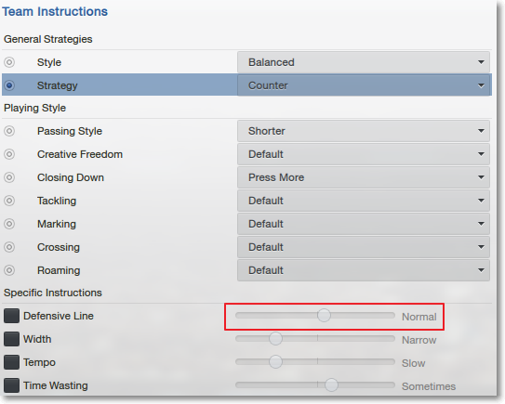The image size is (505, 404).
Task: Click the Marking row label
Action: click(57, 224)
